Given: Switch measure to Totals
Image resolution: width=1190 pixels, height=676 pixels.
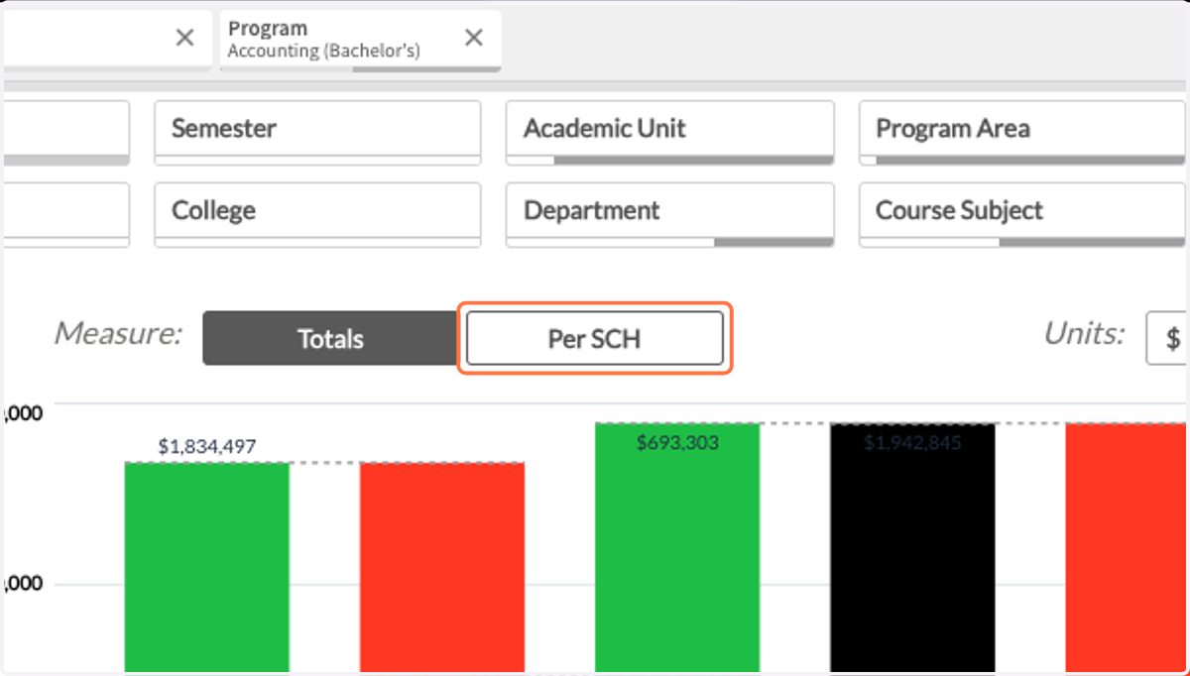Looking at the screenshot, I should (331, 339).
